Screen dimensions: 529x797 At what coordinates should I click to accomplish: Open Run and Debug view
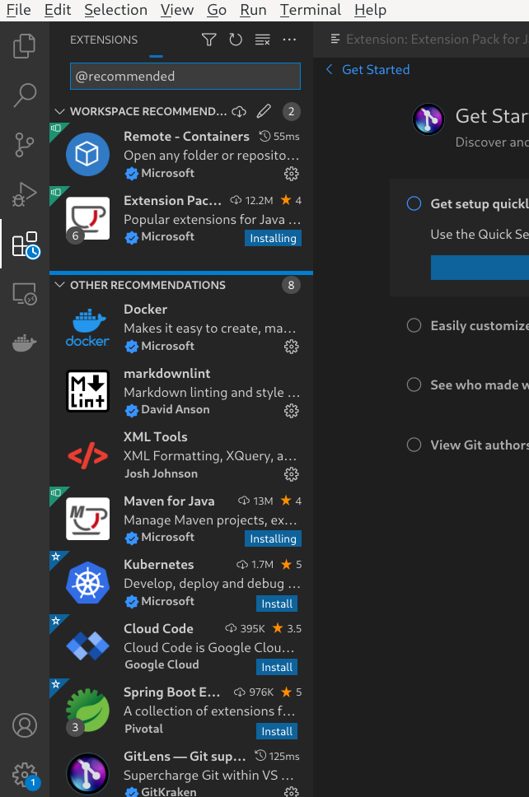25,193
